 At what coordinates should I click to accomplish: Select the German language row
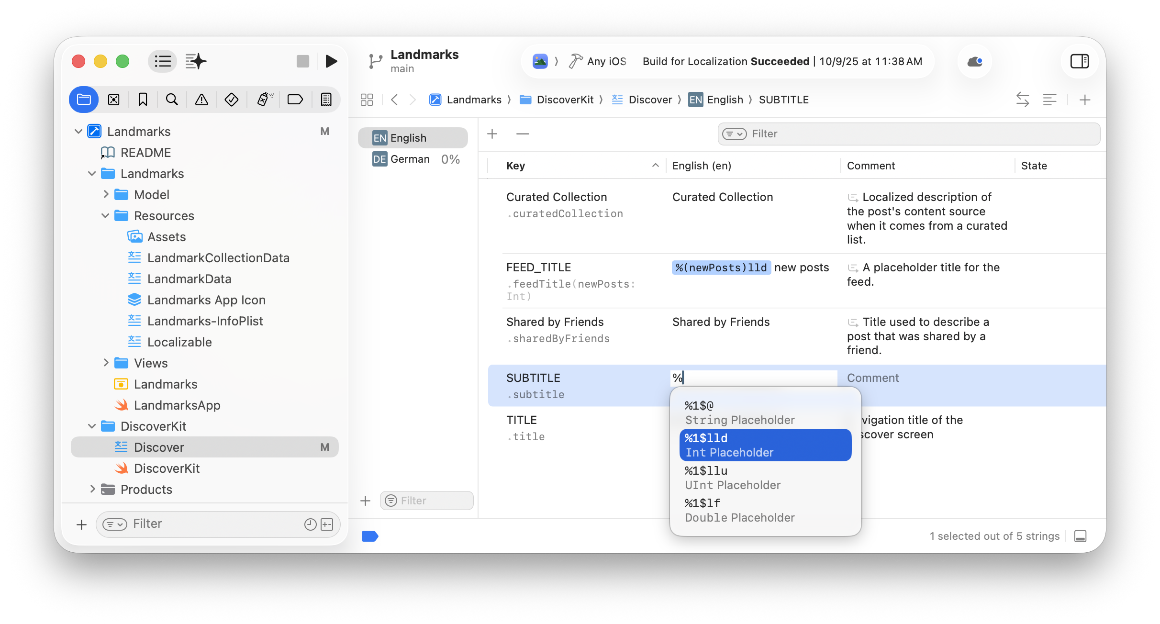click(413, 159)
